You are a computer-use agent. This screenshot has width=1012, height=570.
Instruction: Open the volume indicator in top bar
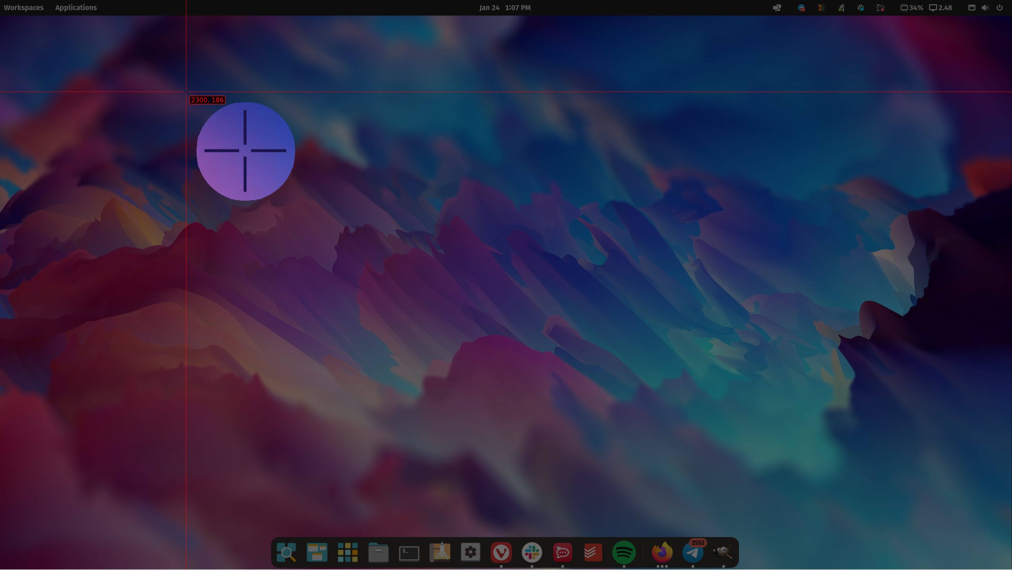[985, 8]
